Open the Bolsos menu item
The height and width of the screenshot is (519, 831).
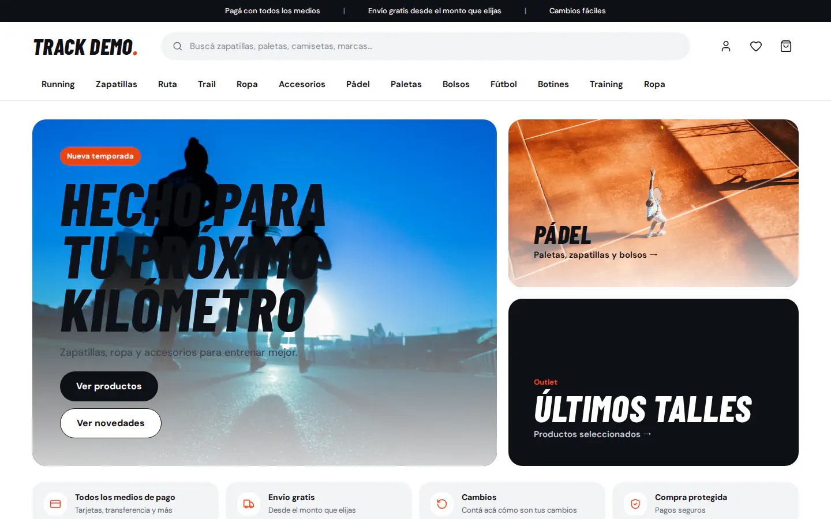click(456, 84)
